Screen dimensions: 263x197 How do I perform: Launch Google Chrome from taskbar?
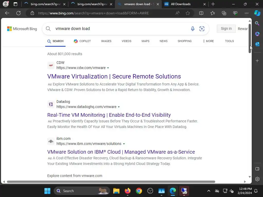click(139, 191)
